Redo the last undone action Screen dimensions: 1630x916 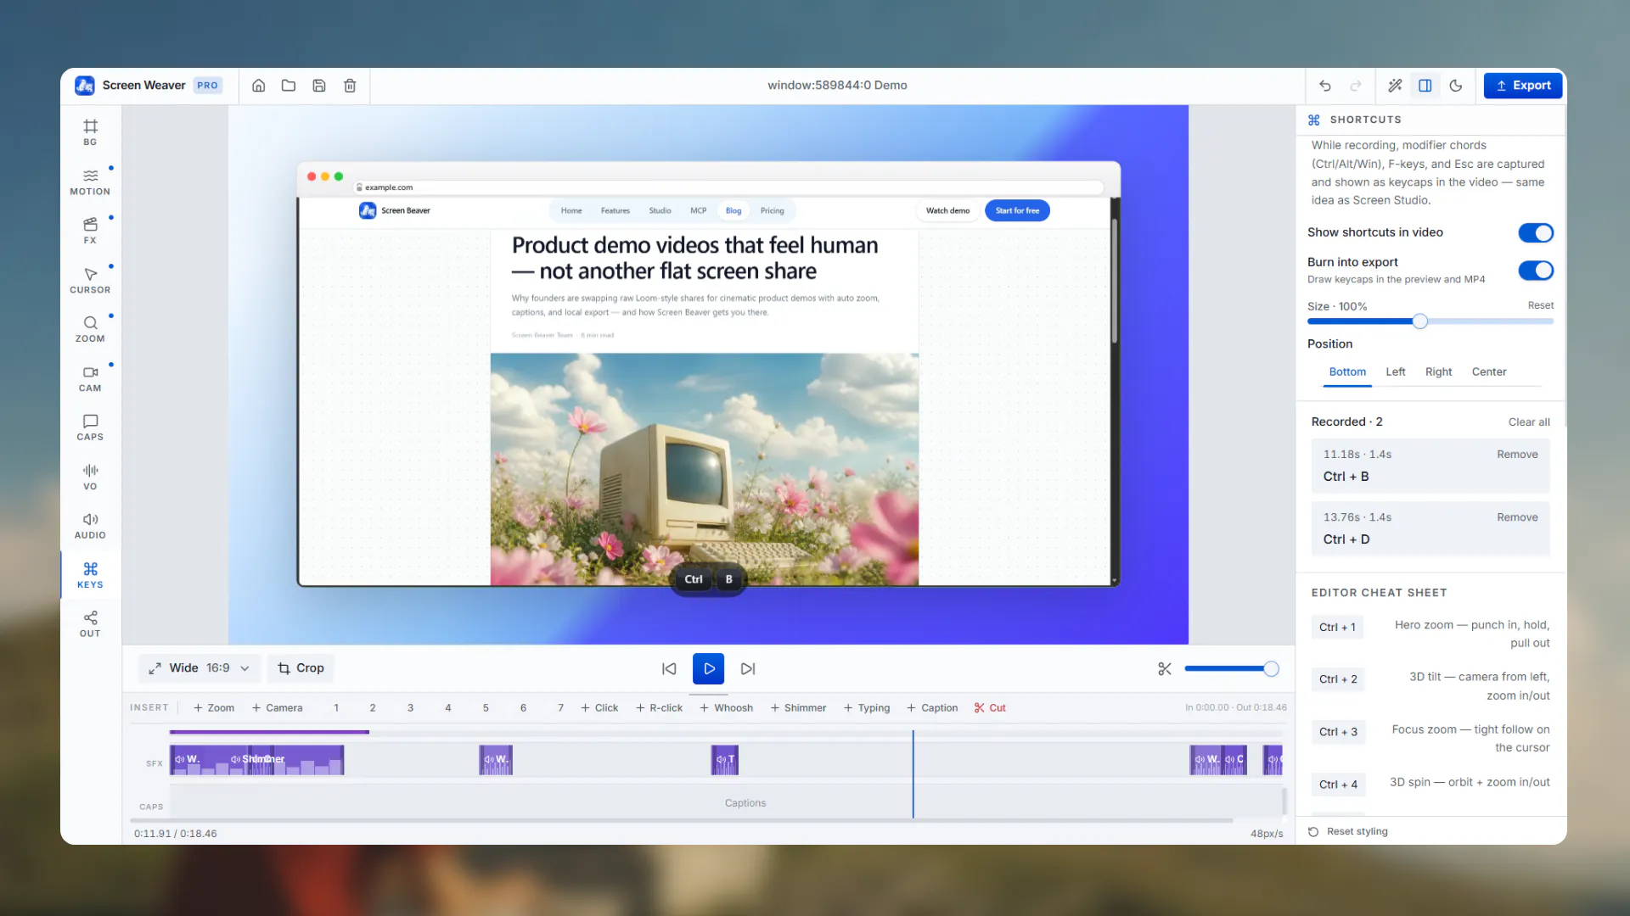[x=1356, y=86]
